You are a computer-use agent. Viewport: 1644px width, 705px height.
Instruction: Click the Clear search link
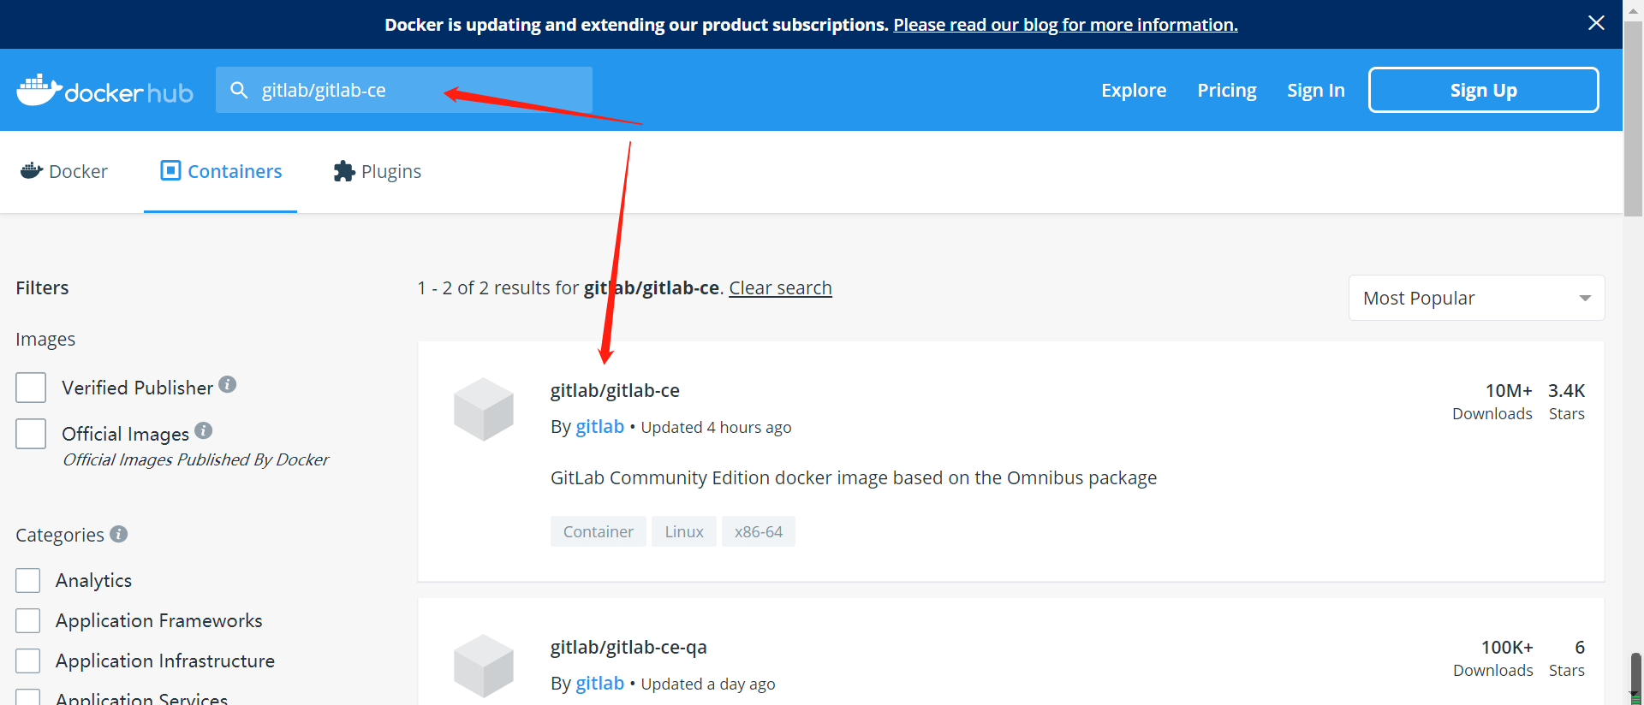click(780, 287)
